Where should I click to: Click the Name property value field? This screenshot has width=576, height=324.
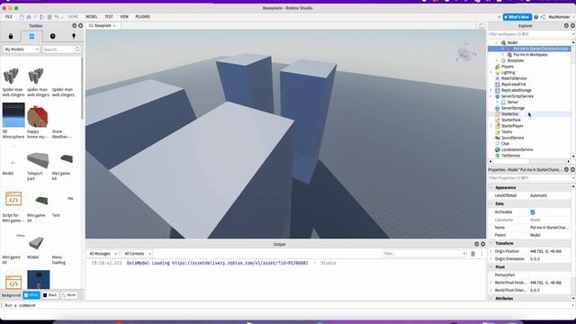[x=550, y=228]
